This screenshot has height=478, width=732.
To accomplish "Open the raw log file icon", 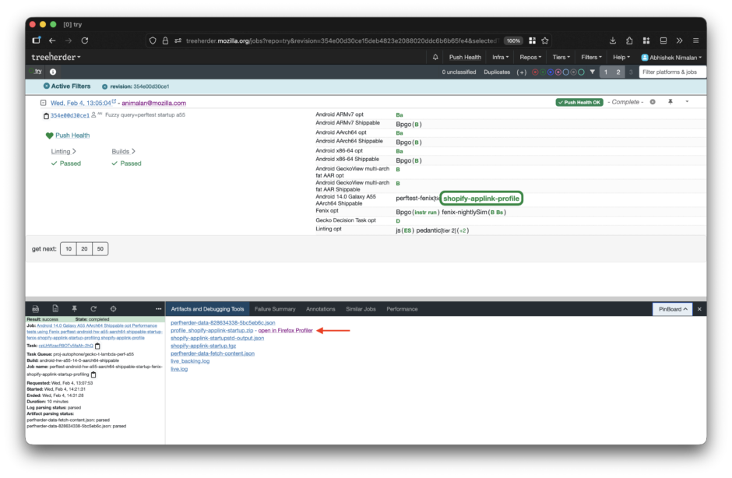I will (x=55, y=309).
